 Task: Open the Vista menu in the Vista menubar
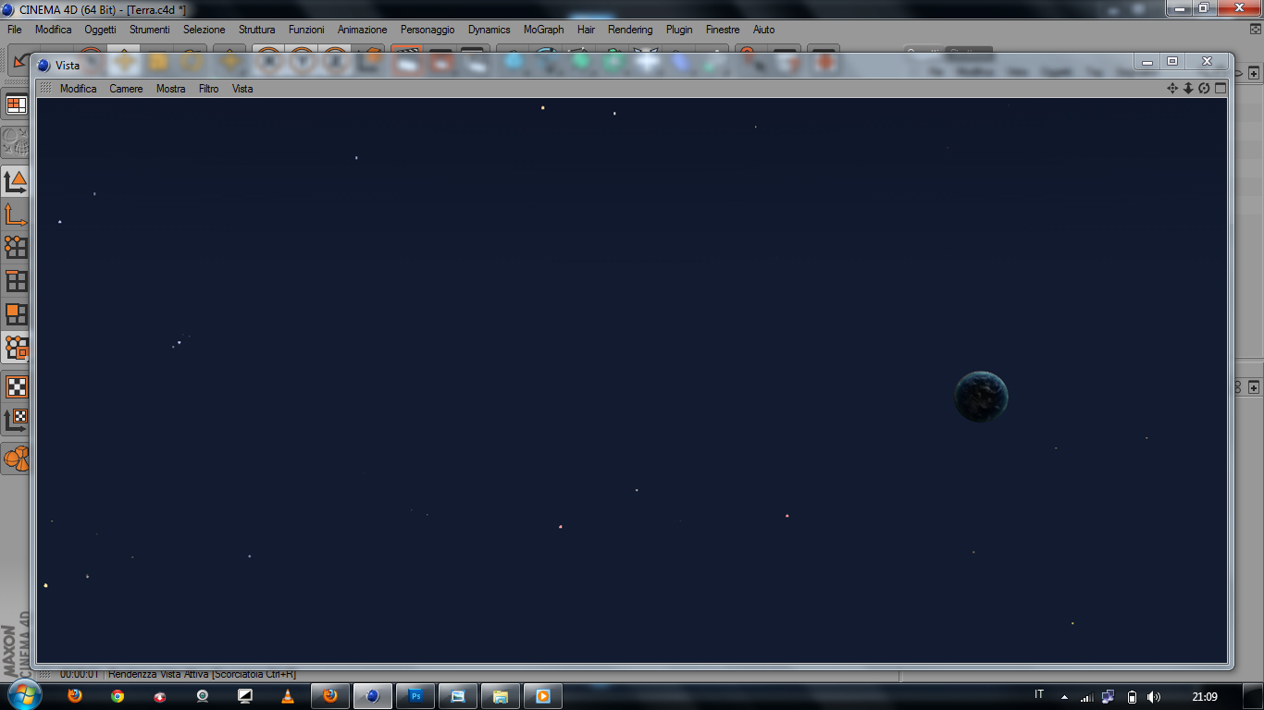coord(242,89)
